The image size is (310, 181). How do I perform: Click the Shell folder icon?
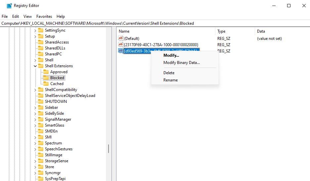tap(41, 60)
